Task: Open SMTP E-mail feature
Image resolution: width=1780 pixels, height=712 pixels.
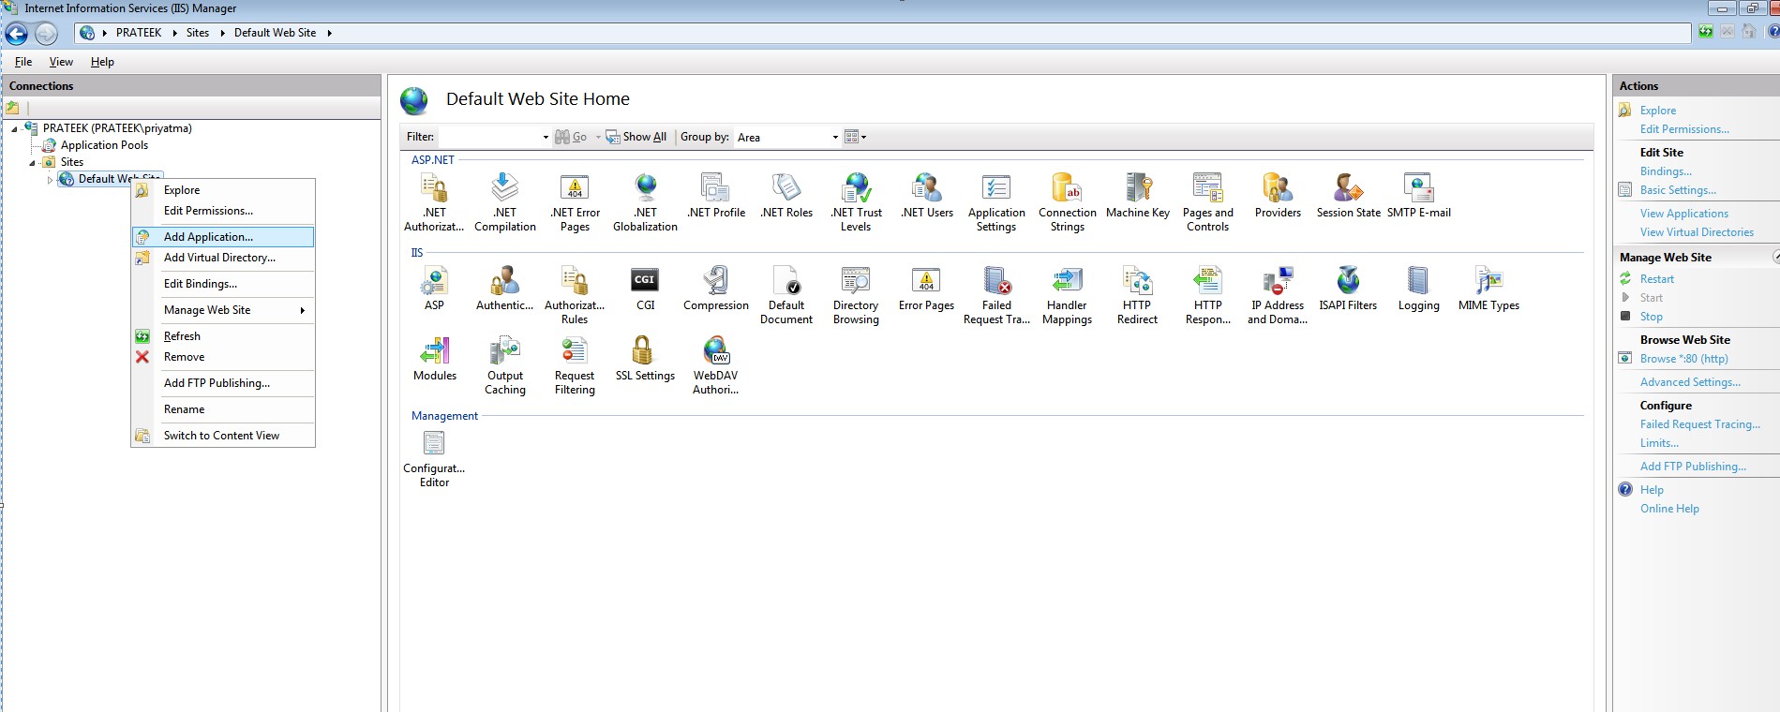Action: (x=1418, y=197)
